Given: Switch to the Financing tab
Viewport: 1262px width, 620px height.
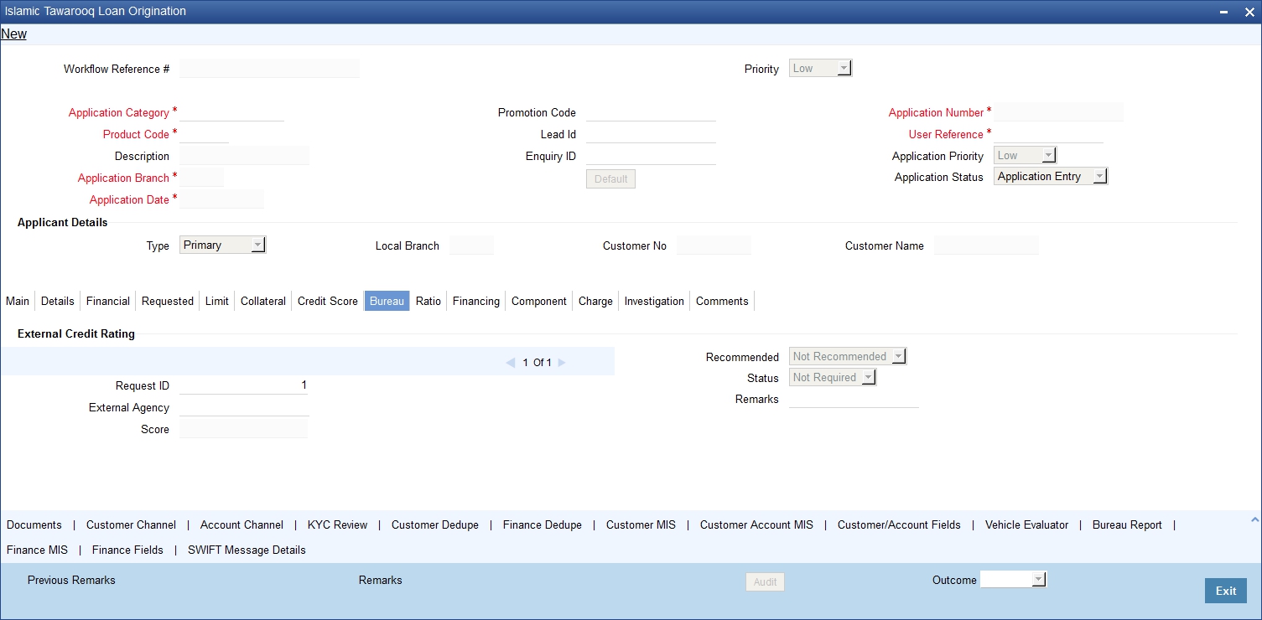Looking at the screenshot, I should [476, 301].
